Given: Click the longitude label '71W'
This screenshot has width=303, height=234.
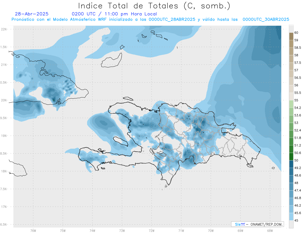Looking at the screenshot, I should coord(181,230).
